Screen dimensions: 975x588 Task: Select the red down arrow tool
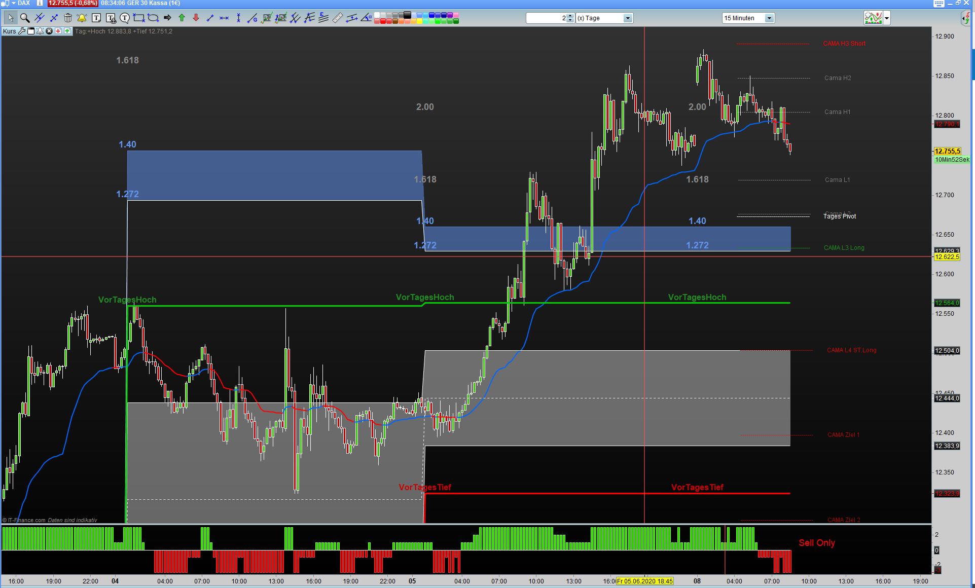196,18
